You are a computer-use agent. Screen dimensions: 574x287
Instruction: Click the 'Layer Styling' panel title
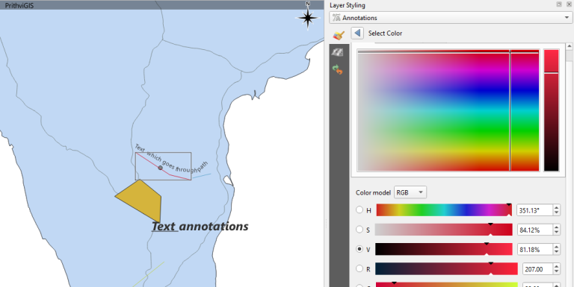(x=347, y=5)
